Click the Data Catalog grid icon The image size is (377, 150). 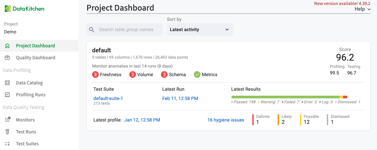7,83
